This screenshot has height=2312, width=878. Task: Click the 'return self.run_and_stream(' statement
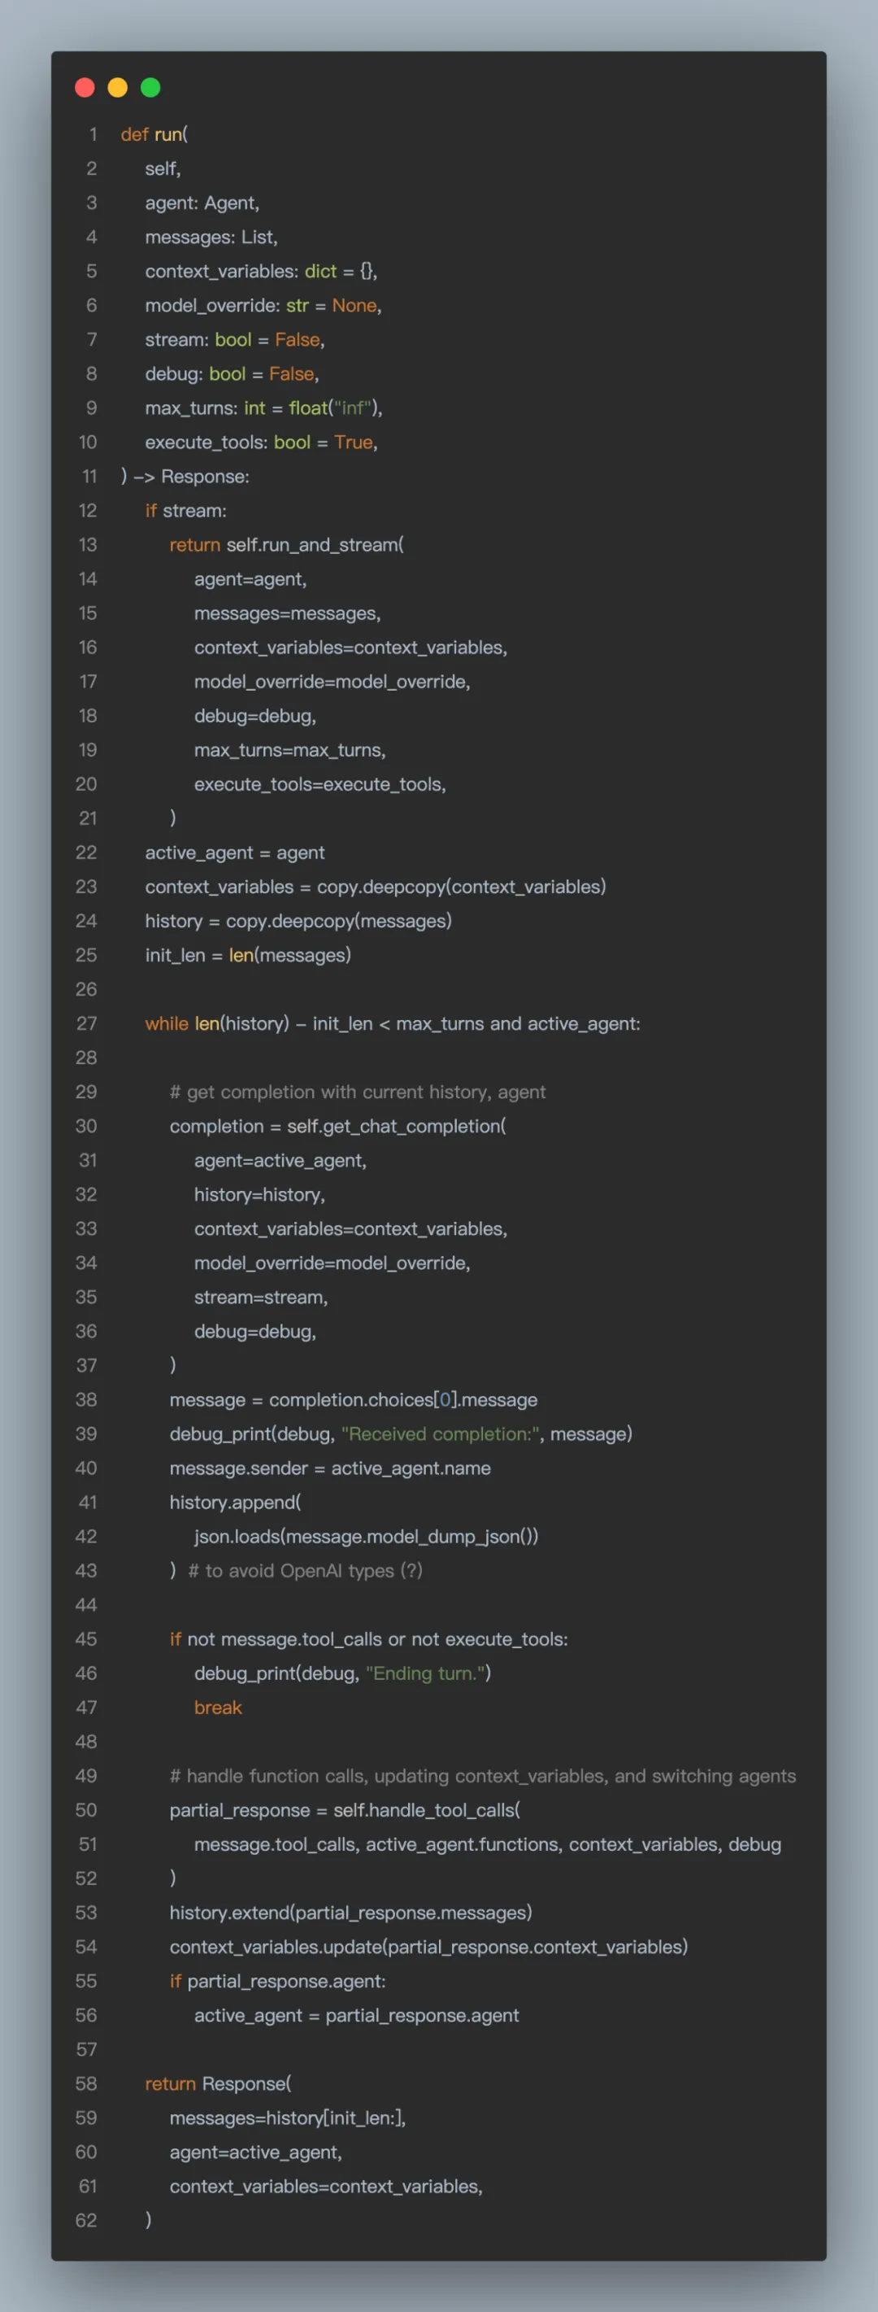(287, 545)
